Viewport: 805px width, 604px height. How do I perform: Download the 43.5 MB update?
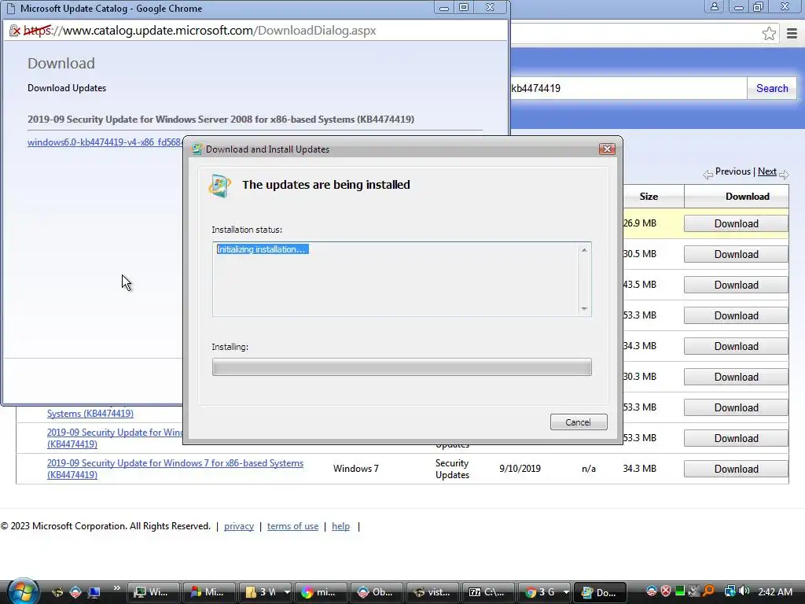pyautogui.click(x=736, y=285)
